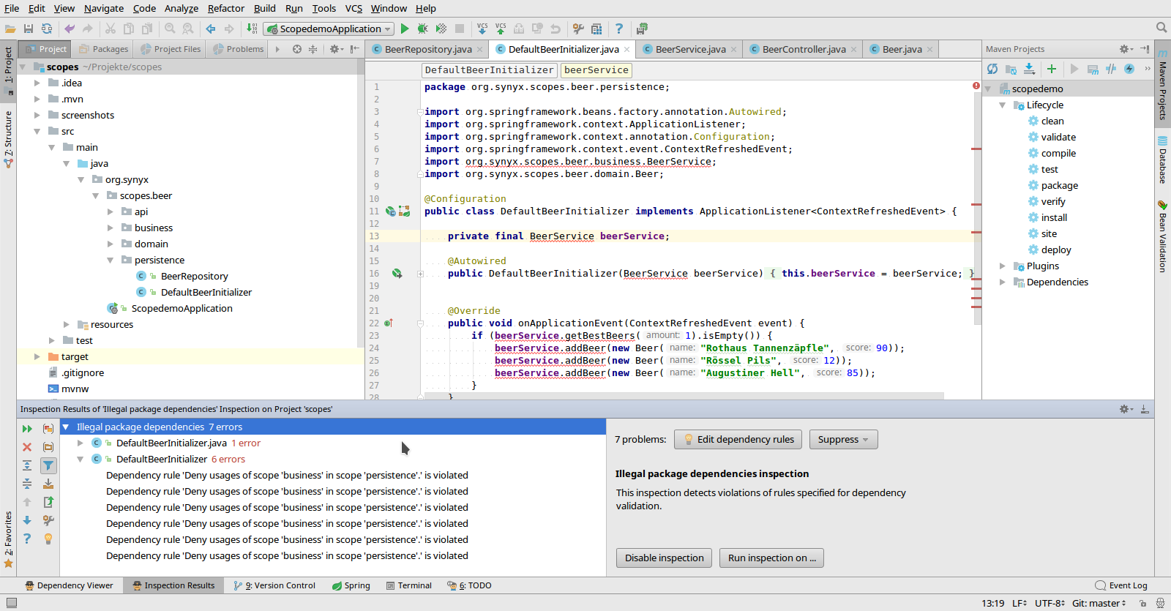
Task: Navigate back with the blue left arrow
Action: pyautogui.click(x=211, y=29)
